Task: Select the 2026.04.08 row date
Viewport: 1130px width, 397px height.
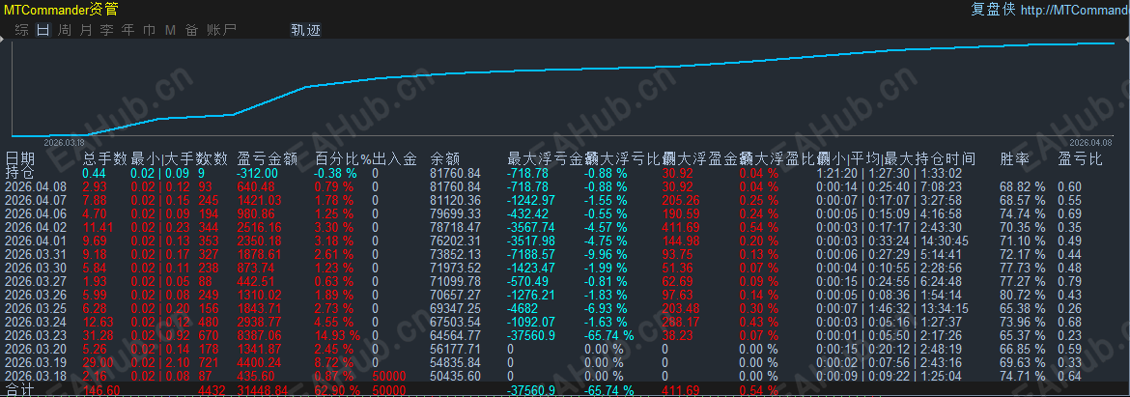Action: point(36,186)
